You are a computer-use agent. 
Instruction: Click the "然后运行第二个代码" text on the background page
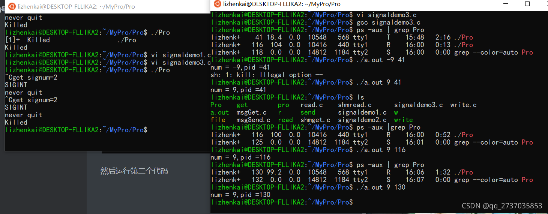click(134, 171)
